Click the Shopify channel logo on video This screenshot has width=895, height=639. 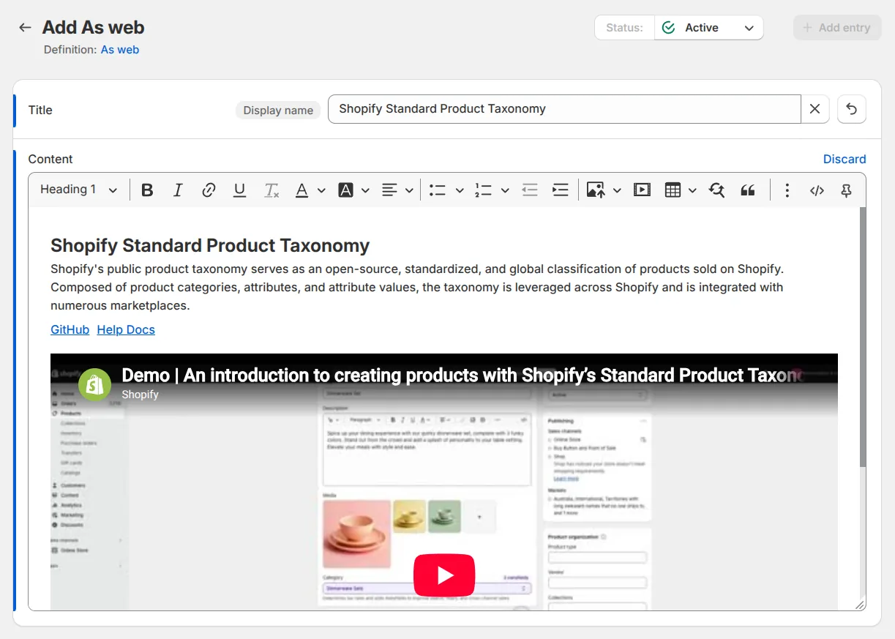tap(95, 384)
